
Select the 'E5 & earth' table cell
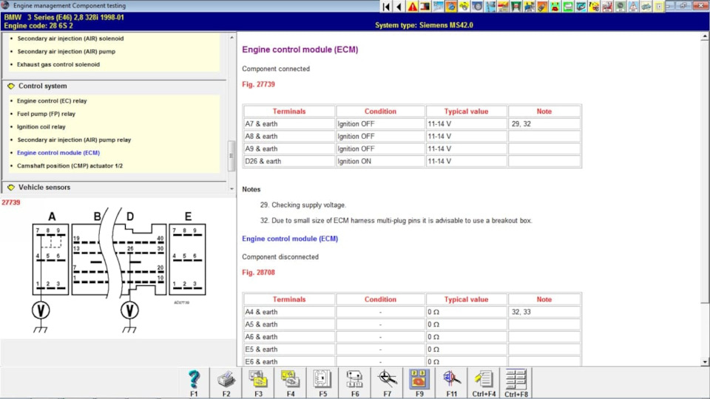[289, 349]
